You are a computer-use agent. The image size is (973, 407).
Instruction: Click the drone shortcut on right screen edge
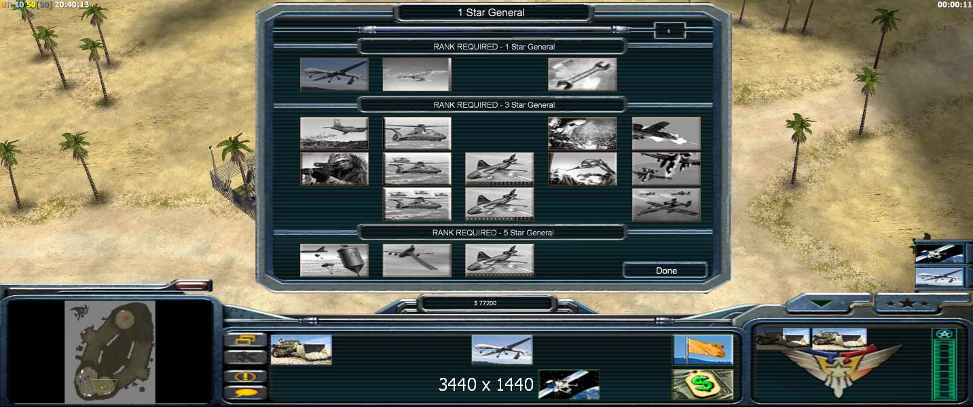940,277
